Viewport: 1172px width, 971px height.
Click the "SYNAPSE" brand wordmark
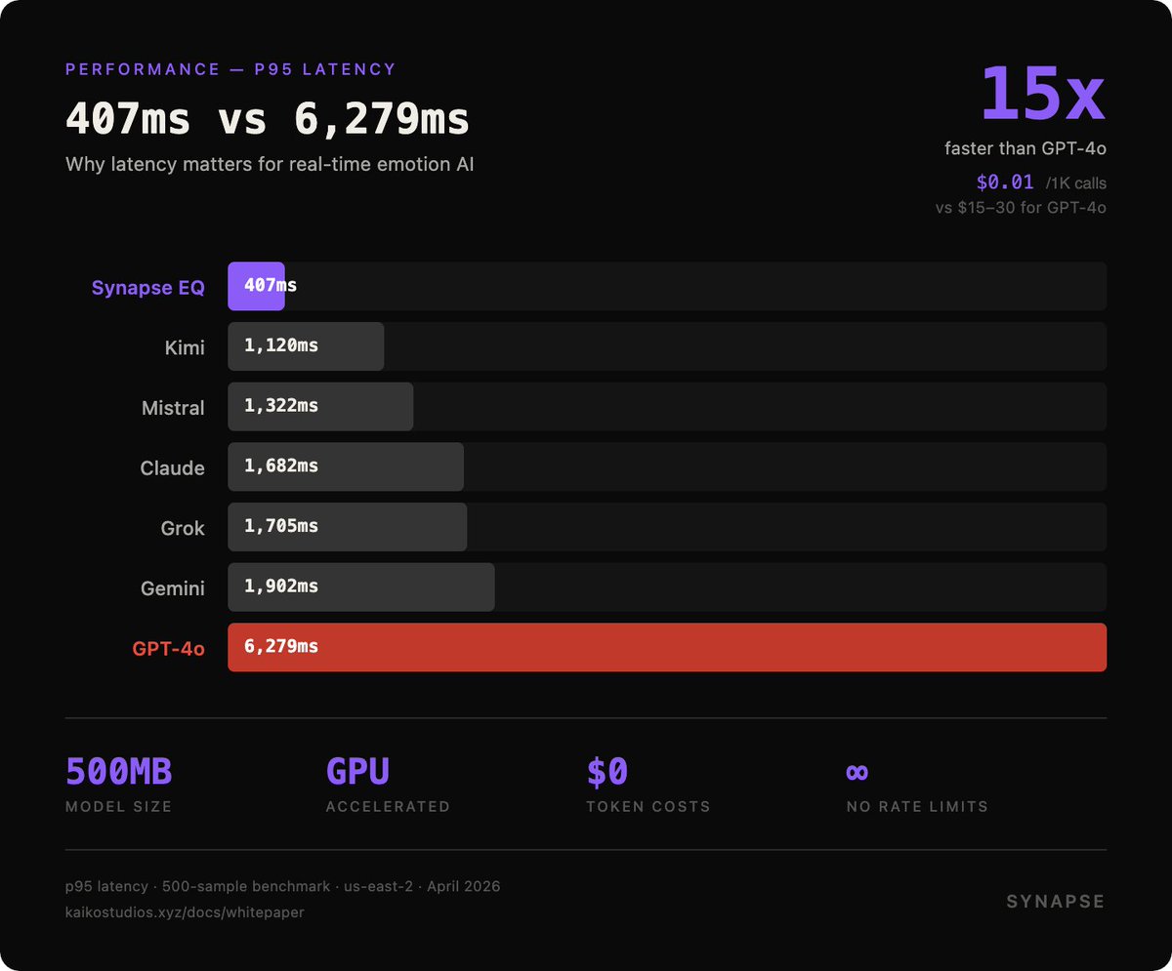click(x=1056, y=902)
